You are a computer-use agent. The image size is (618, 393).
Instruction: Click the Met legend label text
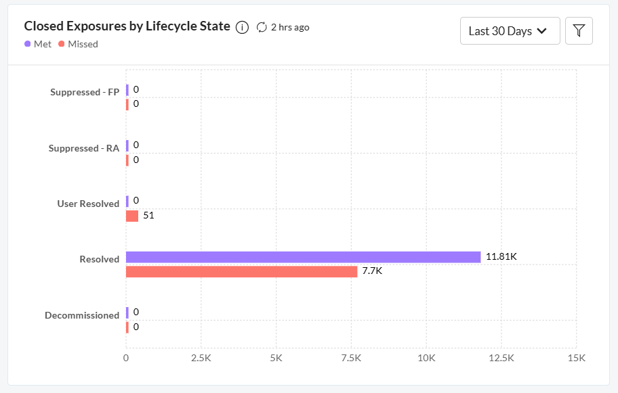point(43,44)
